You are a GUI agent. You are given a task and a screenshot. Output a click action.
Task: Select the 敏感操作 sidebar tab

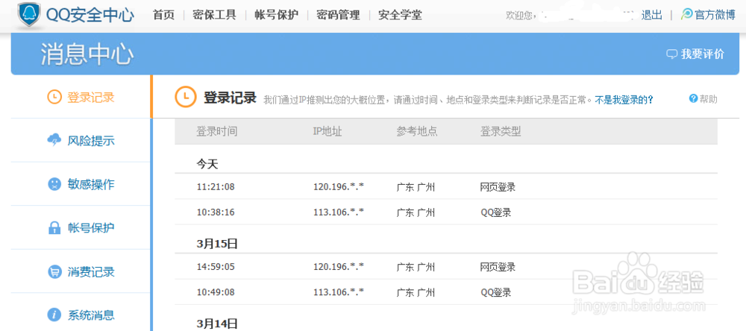click(81, 184)
